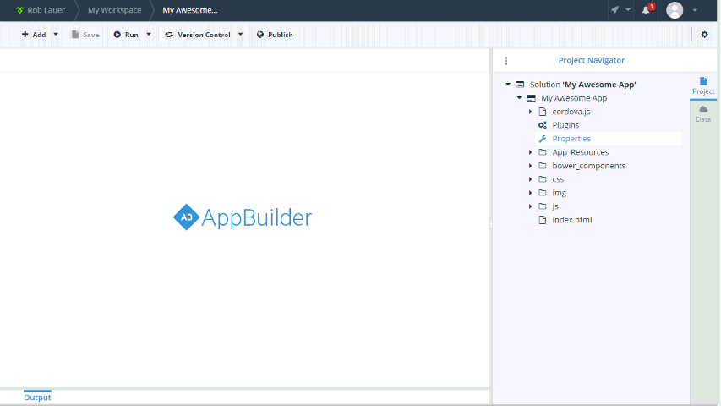
Task: Click the Plugins gears icon
Action: tap(543, 125)
